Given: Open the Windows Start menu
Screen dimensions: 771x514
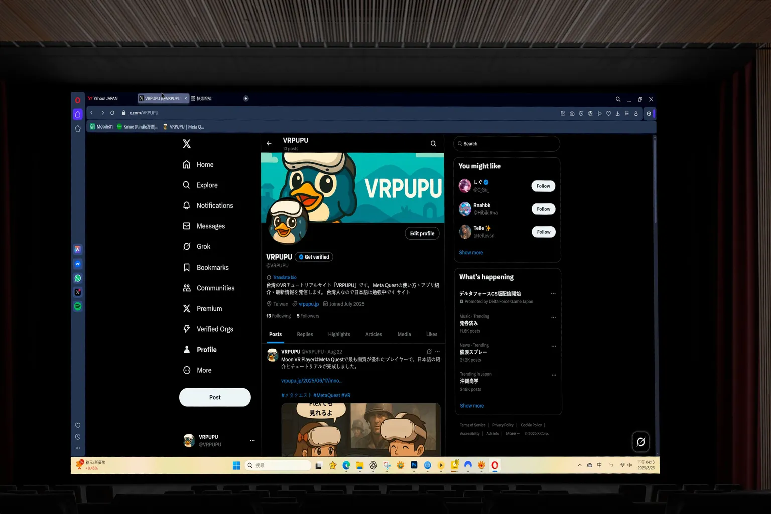Looking at the screenshot, I should coord(236,466).
